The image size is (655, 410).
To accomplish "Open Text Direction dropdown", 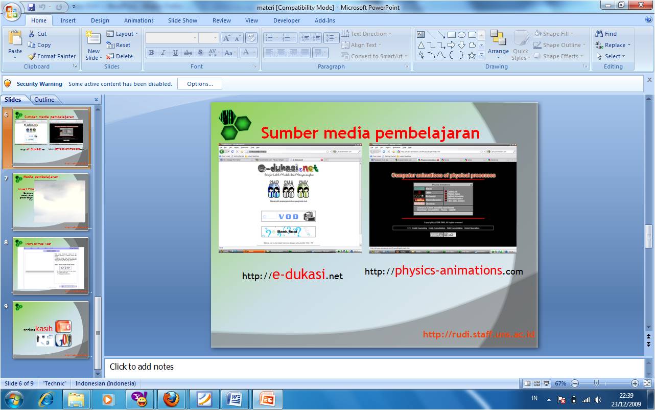I will pyautogui.click(x=366, y=34).
